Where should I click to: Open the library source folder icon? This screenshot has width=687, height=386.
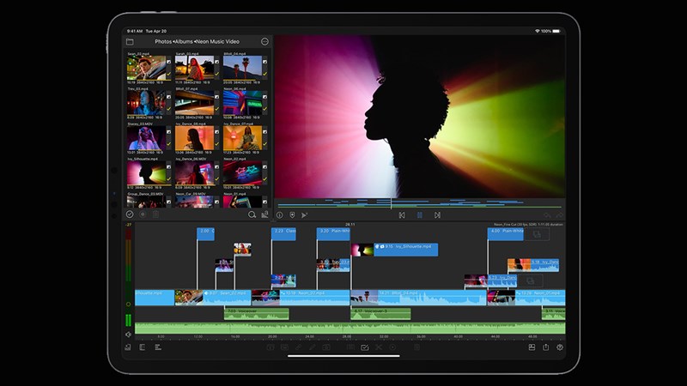[x=130, y=41]
